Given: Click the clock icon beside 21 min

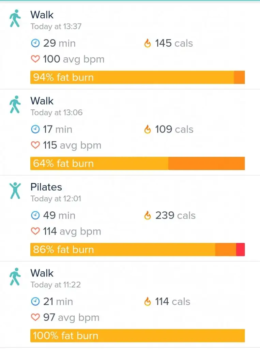Looking at the screenshot, I should [35, 302].
